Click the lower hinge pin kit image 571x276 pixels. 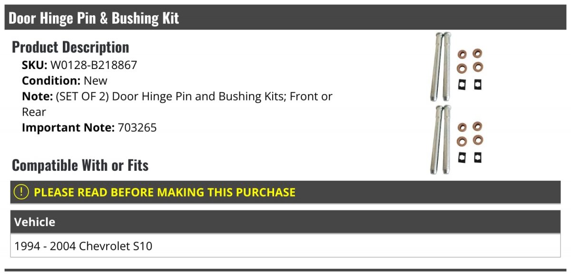[x=456, y=140]
